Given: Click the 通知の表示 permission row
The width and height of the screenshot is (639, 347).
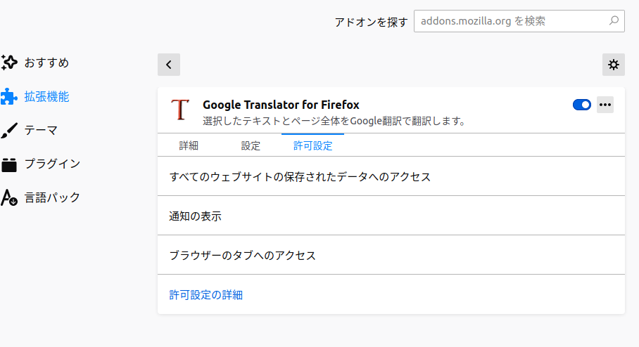Looking at the screenshot, I should (196, 216).
